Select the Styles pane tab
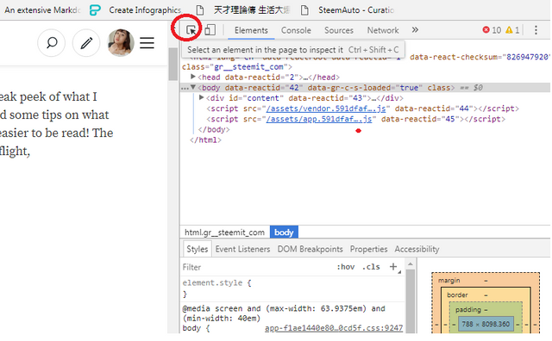 tap(198, 249)
